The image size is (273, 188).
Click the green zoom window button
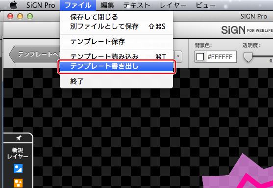[30, 16]
